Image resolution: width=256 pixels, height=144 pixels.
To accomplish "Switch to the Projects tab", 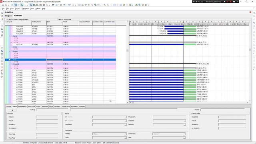I will pos(9,16).
